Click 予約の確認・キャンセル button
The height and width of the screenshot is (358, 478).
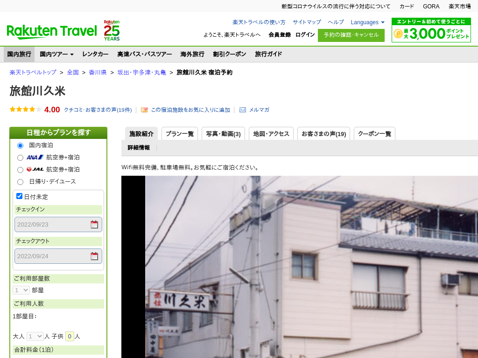[x=351, y=35]
